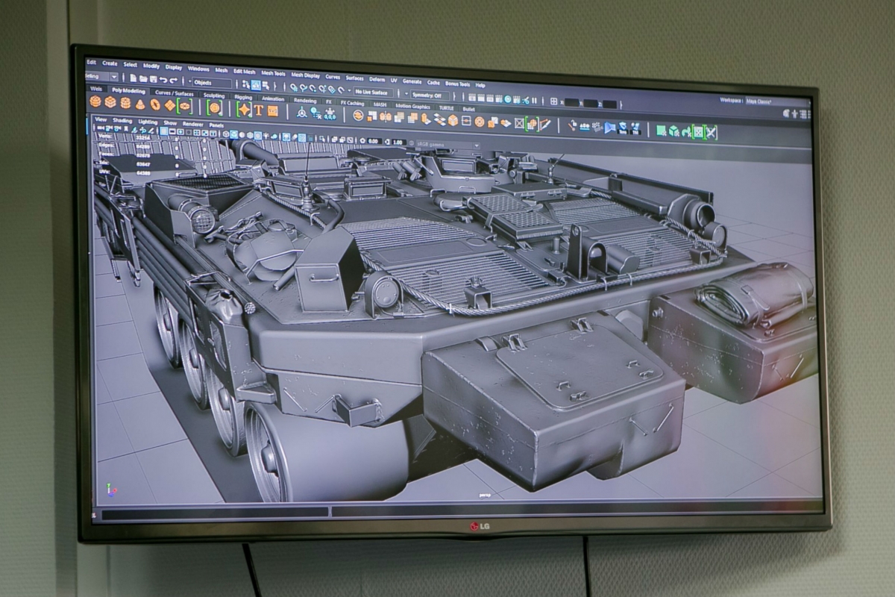Viewport: 895px width, 597px height.
Task: Open the Windows menu
Action: (x=198, y=69)
